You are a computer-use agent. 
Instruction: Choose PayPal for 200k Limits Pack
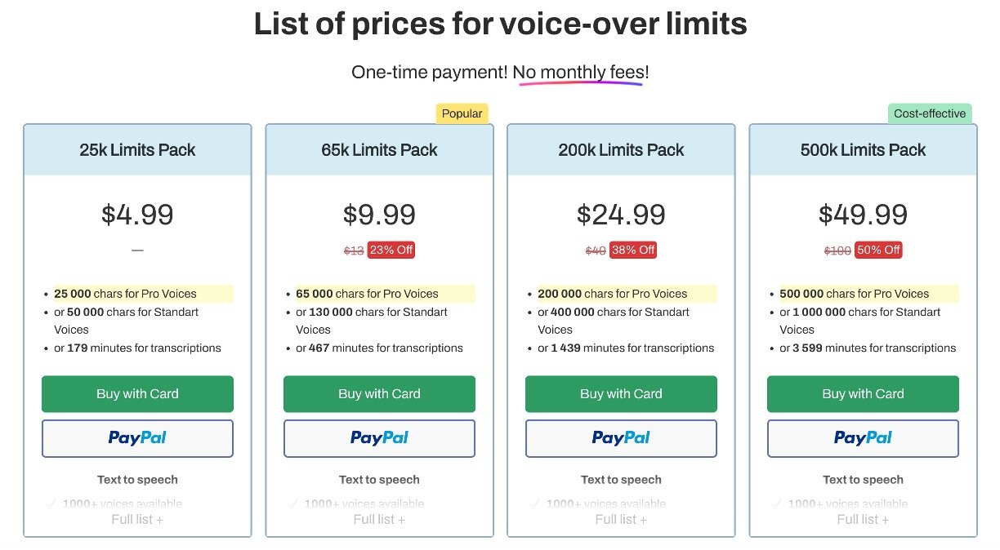(621, 438)
